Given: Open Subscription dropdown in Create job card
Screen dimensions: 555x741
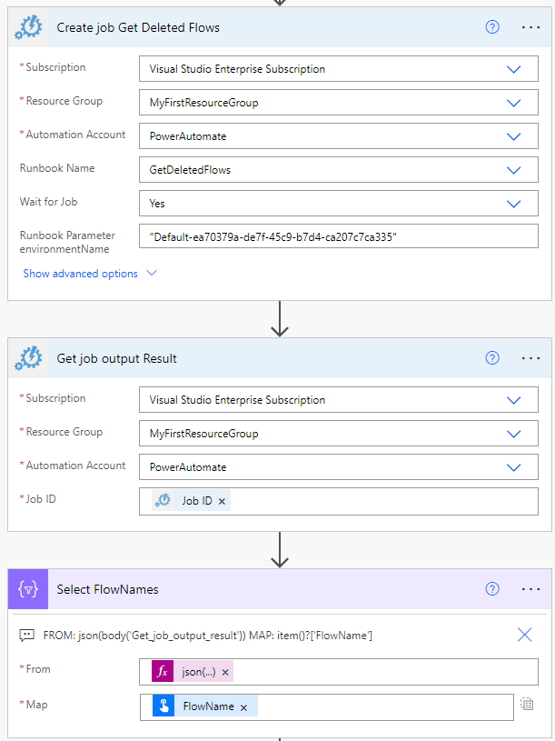Looking at the screenshot, I should point(513,69).
